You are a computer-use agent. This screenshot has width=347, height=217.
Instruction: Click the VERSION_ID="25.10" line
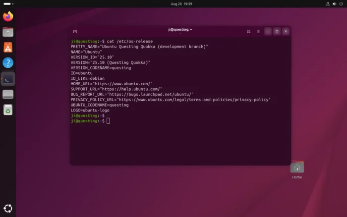pyautogui.click(x=92, y=57)
